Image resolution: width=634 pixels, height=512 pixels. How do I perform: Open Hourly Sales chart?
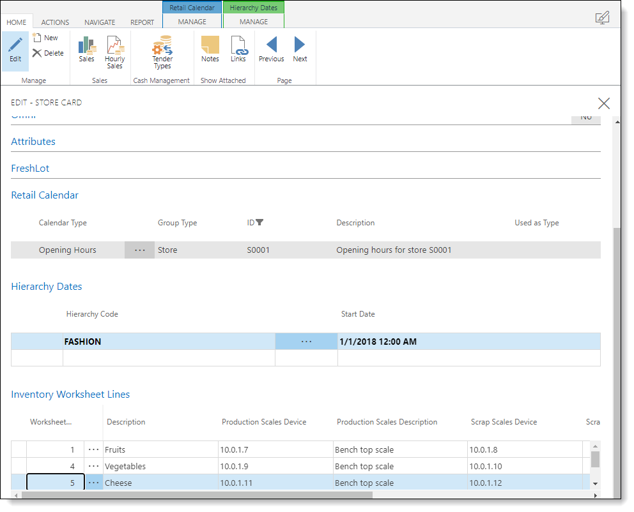[x=115, y=52]
